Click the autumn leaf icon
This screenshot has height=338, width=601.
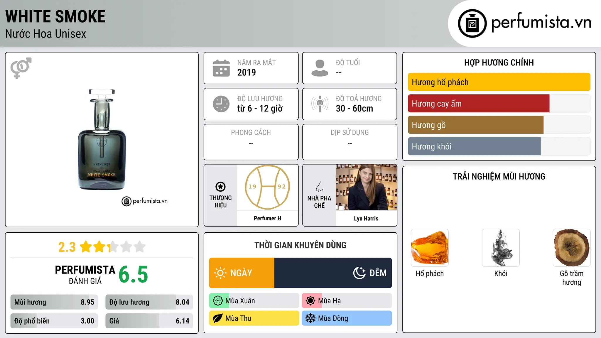click(218, 318)
